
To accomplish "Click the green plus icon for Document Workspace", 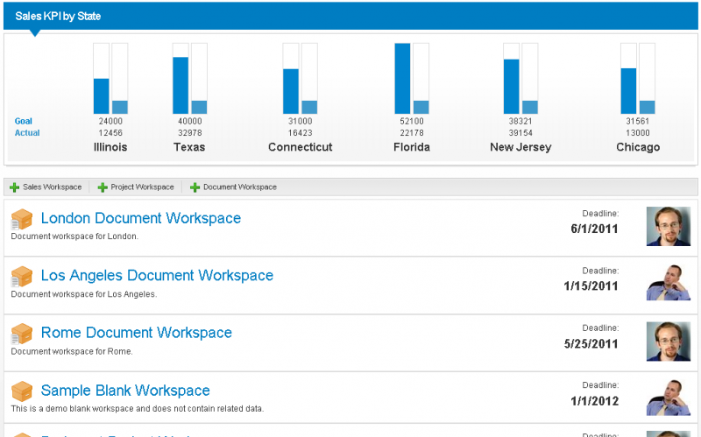I will [x=195, y=187].
